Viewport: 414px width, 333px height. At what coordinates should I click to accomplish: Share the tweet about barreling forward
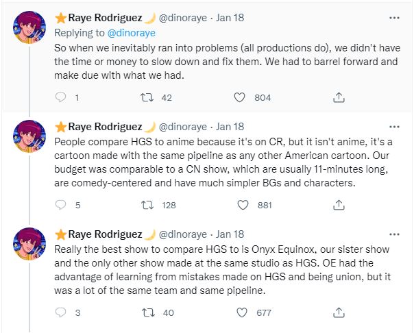click(338, 98)
